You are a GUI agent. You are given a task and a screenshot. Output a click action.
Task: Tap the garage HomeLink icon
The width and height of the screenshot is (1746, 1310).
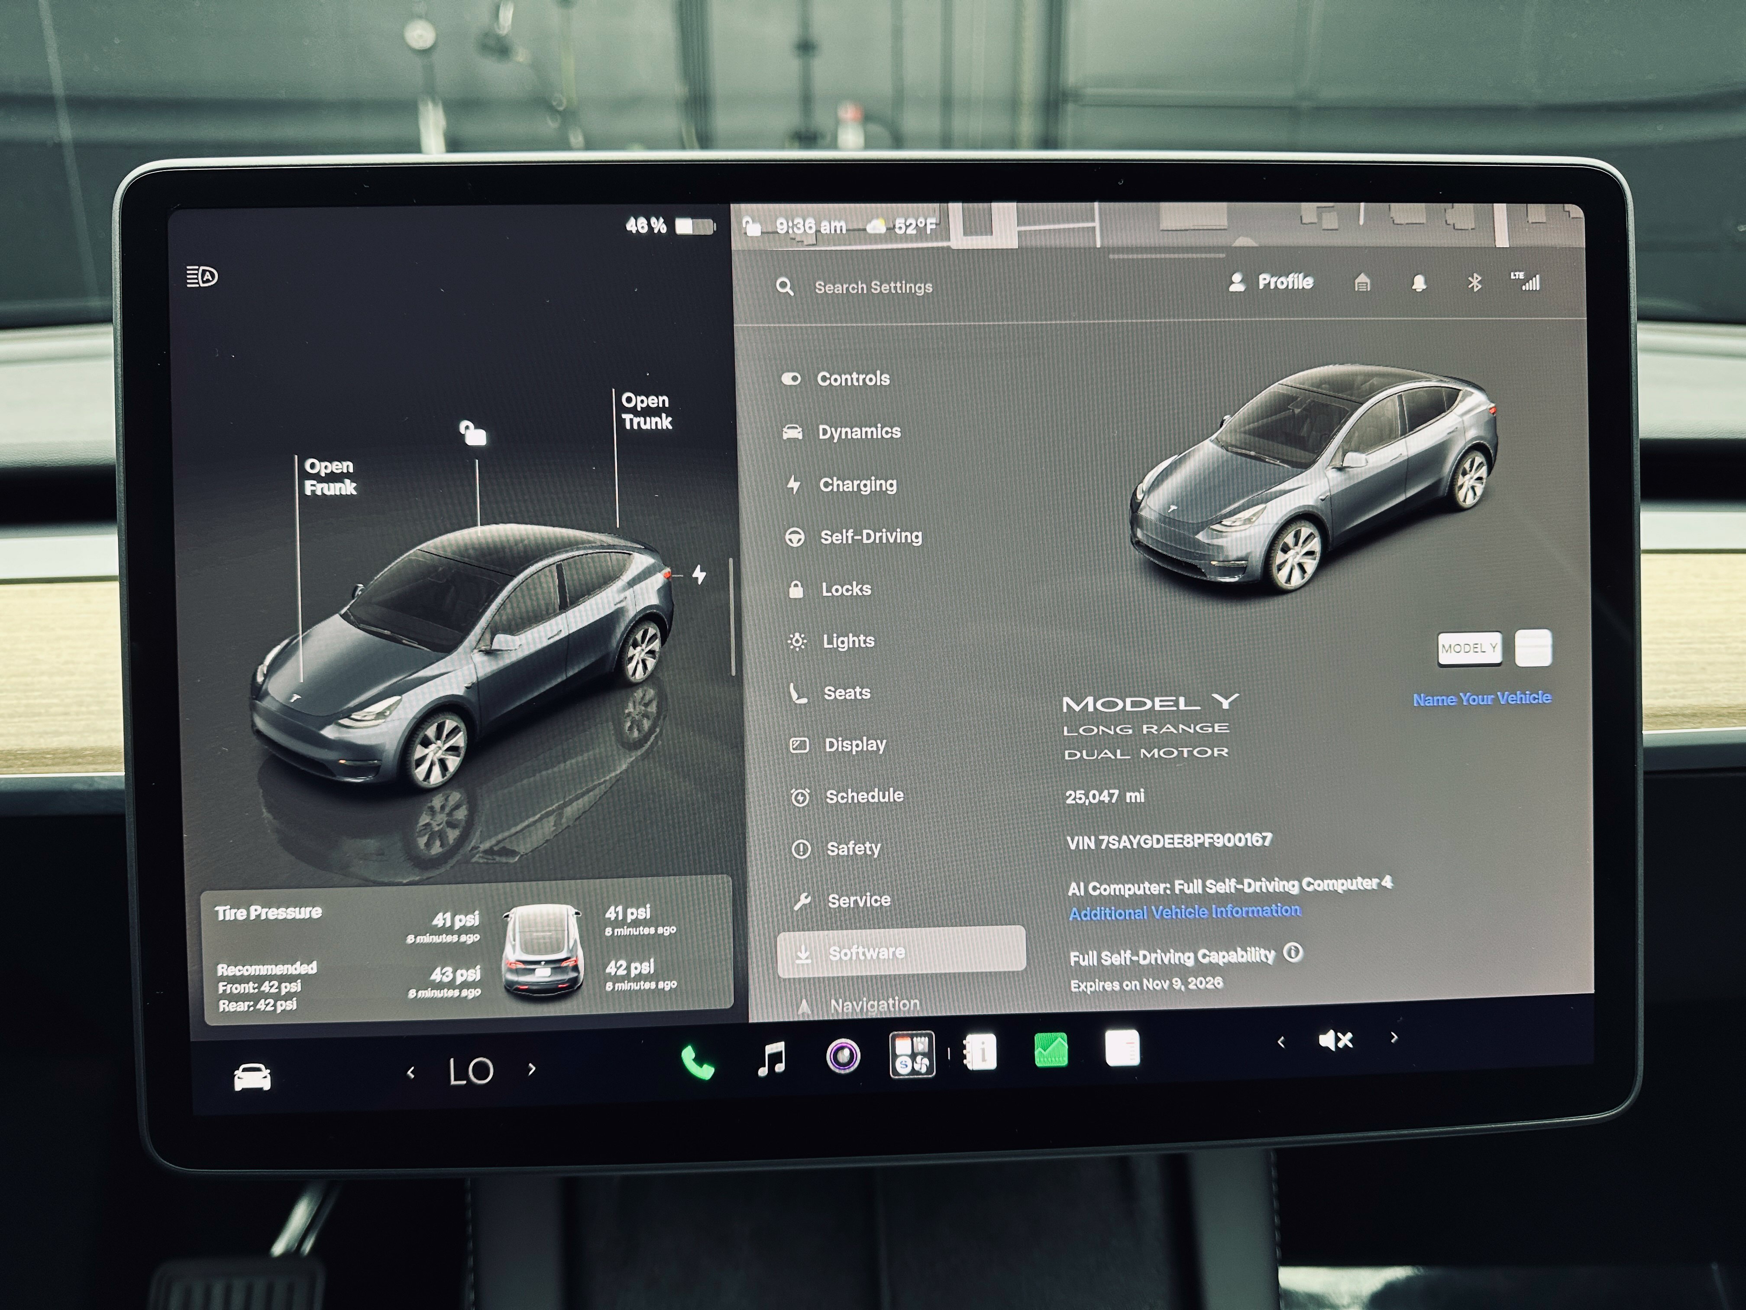point(1362,283)
